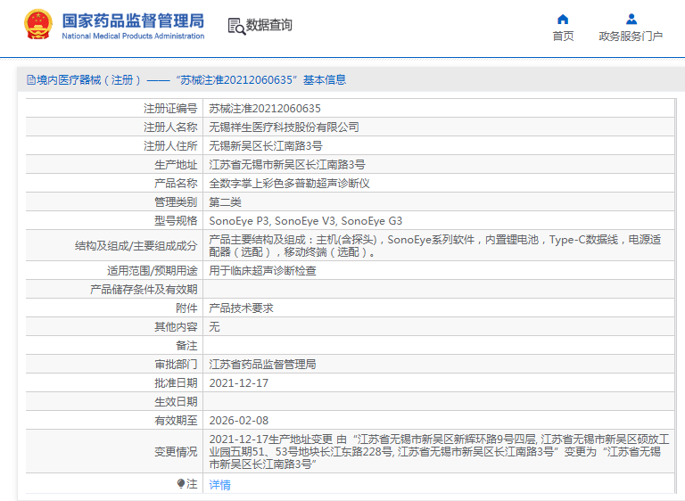The height and width of the screenshot is (501, 685).
Task: Select the value 江苏省药品监督管理局
Action: (x=262, y=365)
